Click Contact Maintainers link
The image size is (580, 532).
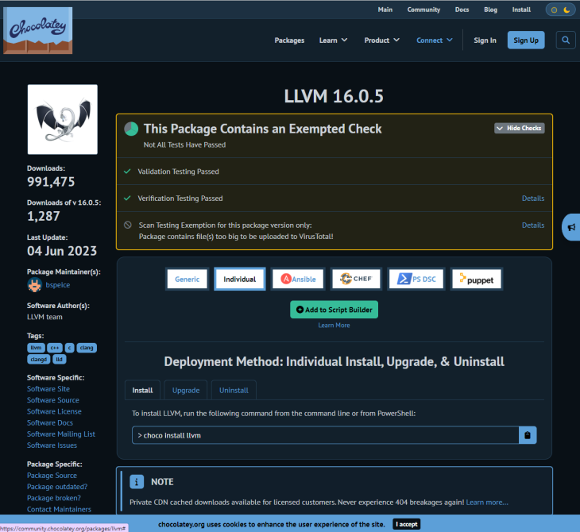59,509
